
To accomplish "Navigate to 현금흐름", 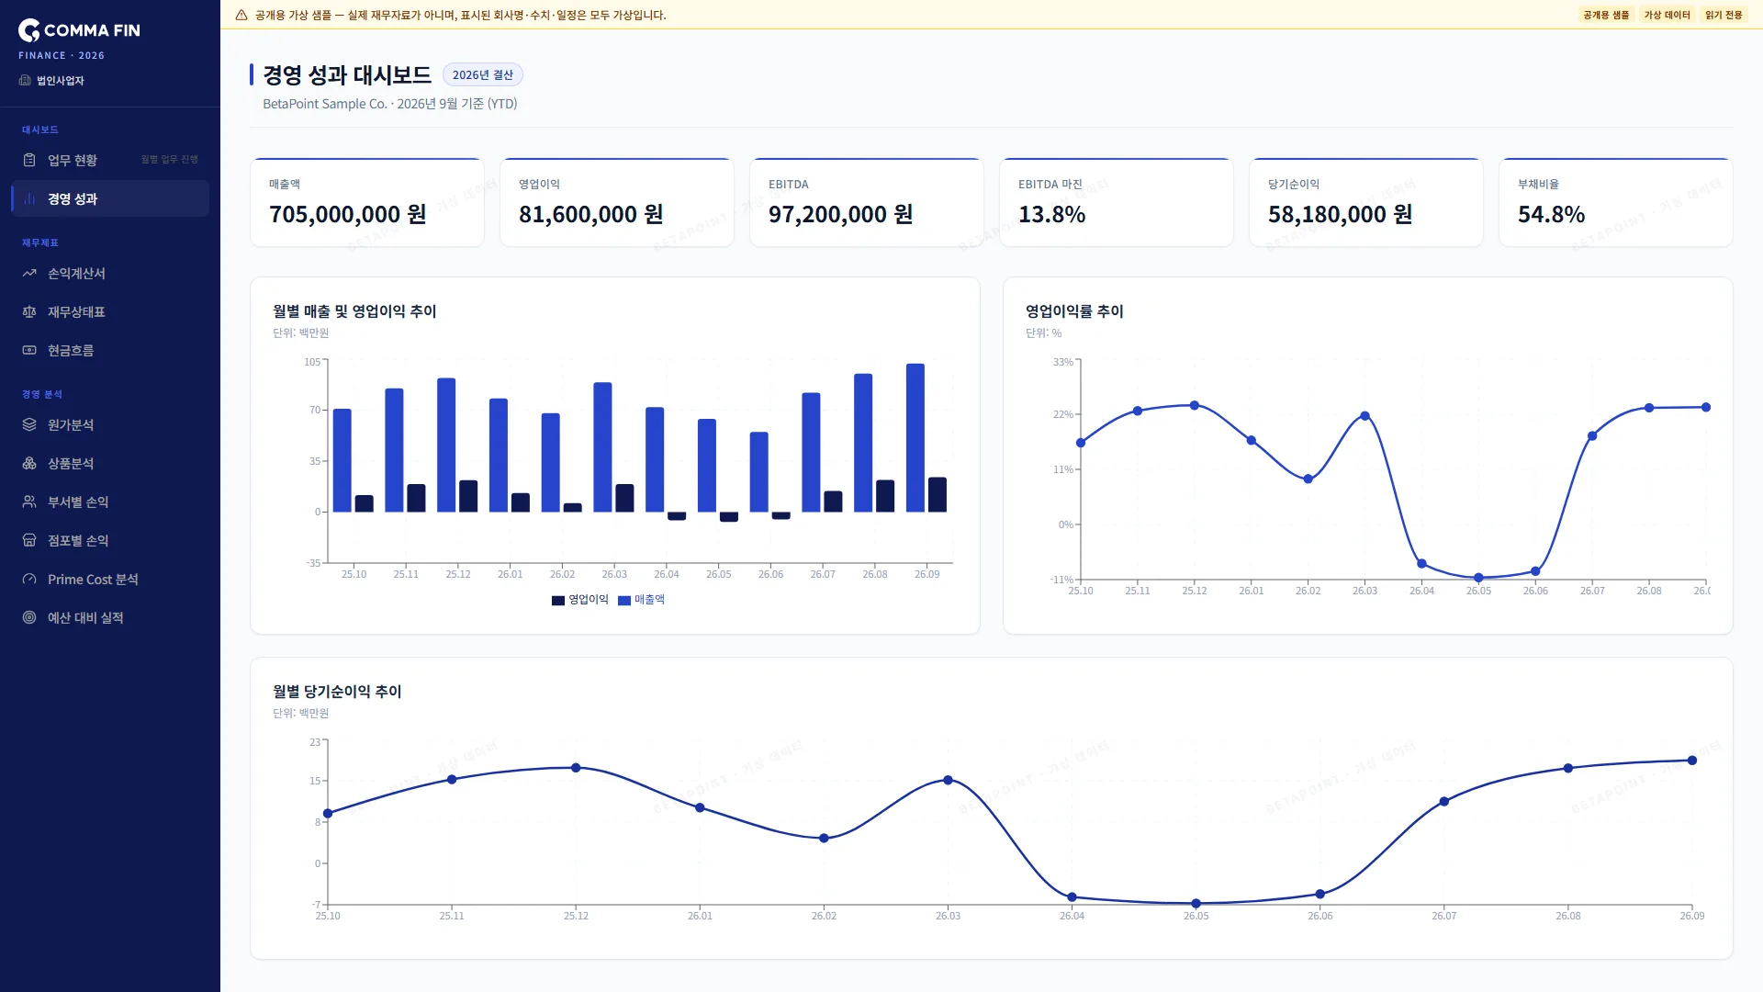I will pyautogui.click(x=110, y=350).
